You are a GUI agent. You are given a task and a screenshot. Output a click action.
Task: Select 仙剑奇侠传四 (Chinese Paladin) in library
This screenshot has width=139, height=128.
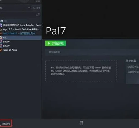click(21, 25)
